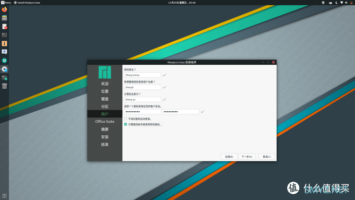Open the date and time clock
The image size is (355, 200).
(182, 3)
